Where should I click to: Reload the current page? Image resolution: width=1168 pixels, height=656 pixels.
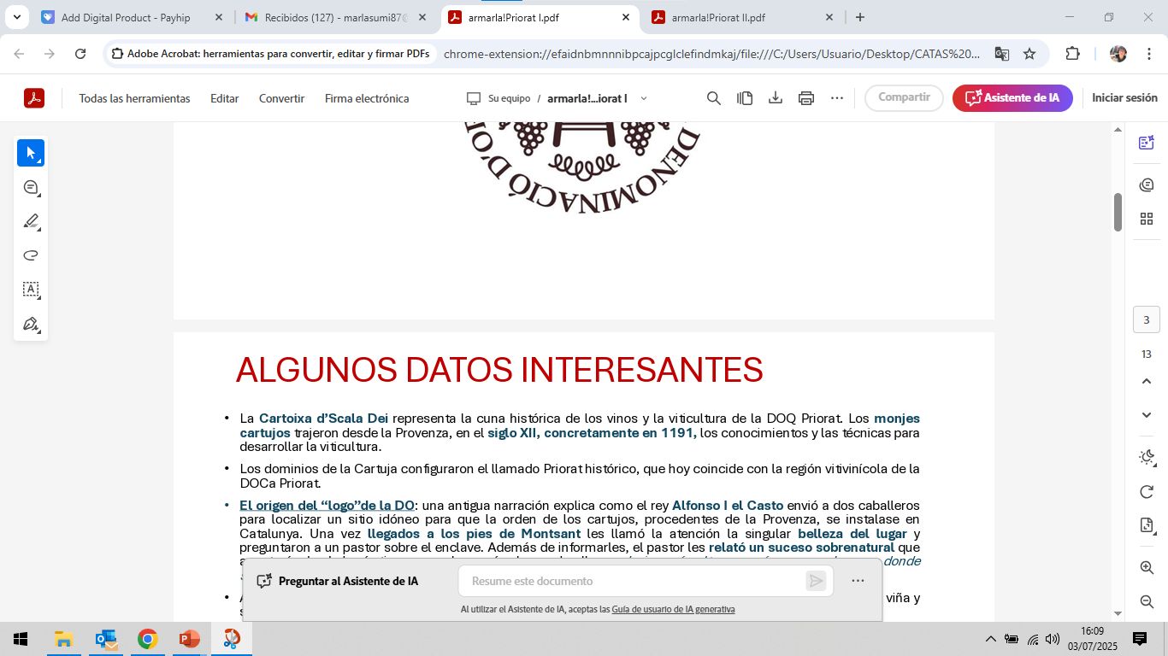point(80,54)
